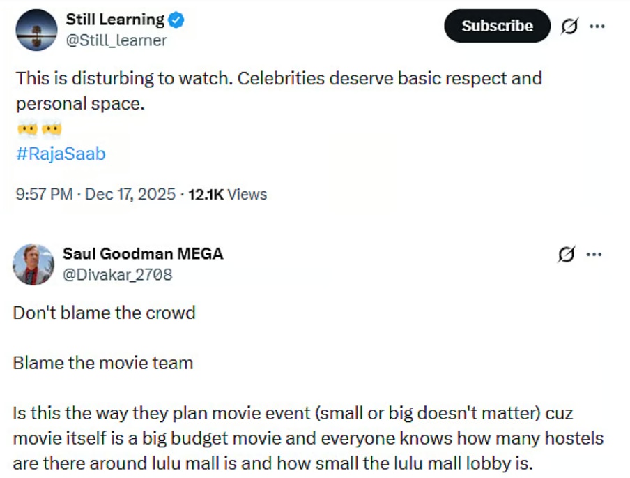630x478 pixels.
Task: Click the Still Learning profile avatar
Action: coord(36,30)
